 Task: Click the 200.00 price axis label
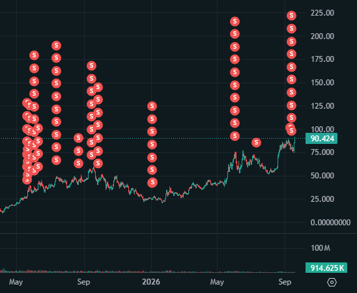point(322,36)
